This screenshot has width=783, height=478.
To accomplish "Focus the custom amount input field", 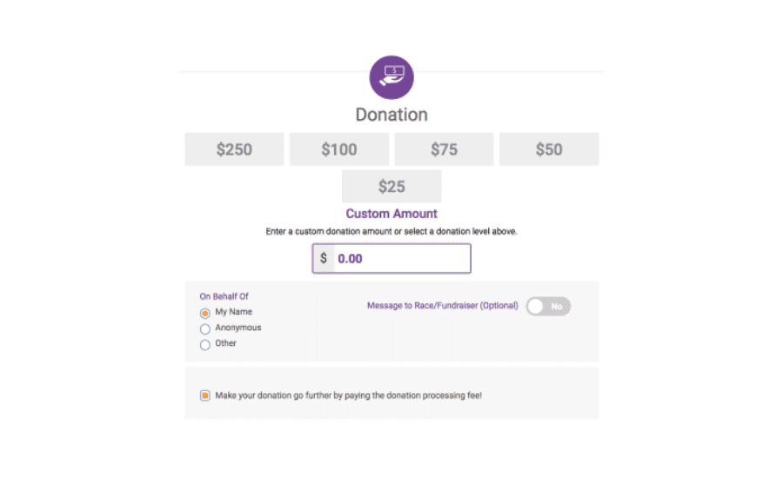I will click(x=402, y=258).
